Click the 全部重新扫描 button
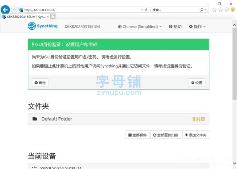Image resolution: width=237 pixels, height=169 pixels. click(x=166, y=135)
